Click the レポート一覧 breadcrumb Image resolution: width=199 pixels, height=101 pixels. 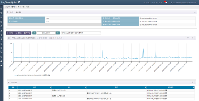pyautogui.click(x=20, y=7)
